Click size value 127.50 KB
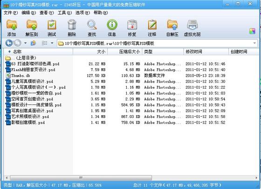Viewport: 261px width, 189px height. (x=96, y=76)
